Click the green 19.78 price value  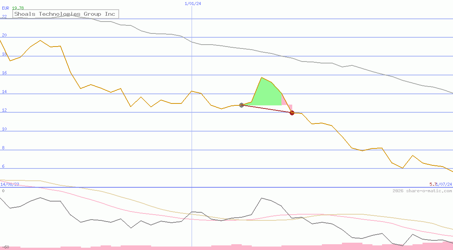click(18, 8)
